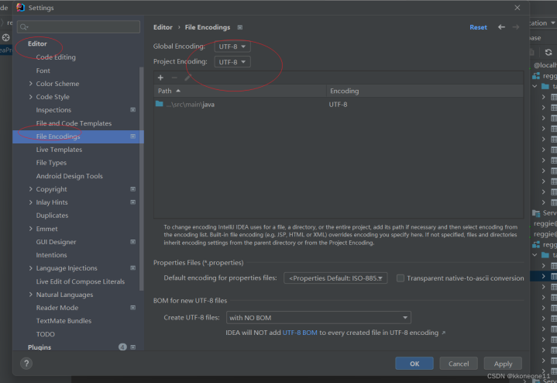Click the refresh icon in Database panel

[548, 52]
